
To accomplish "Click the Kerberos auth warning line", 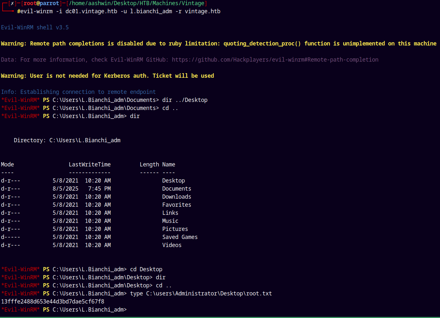I will [107, 76].
